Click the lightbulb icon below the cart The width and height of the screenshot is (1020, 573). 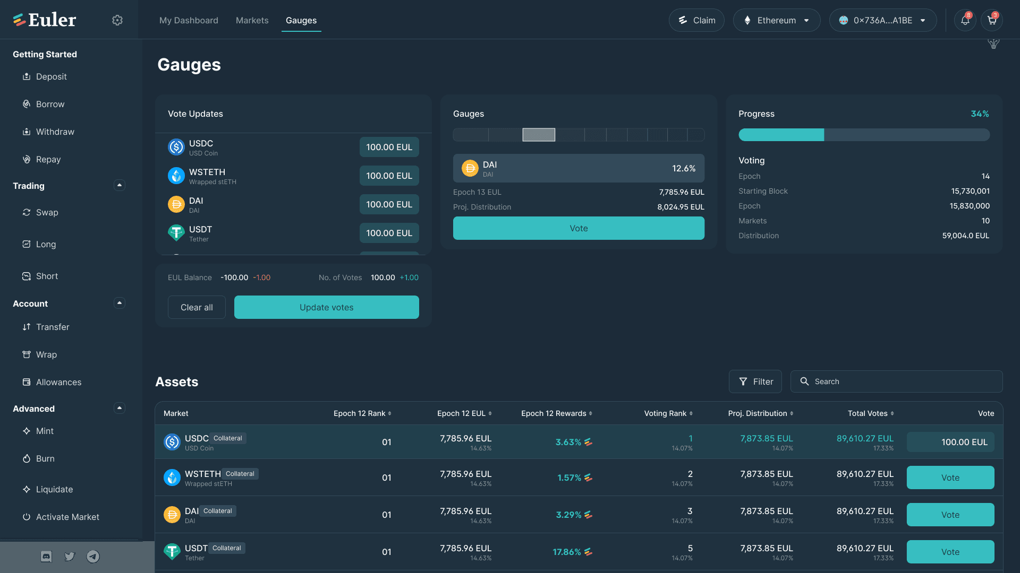(x=993, y=44)
